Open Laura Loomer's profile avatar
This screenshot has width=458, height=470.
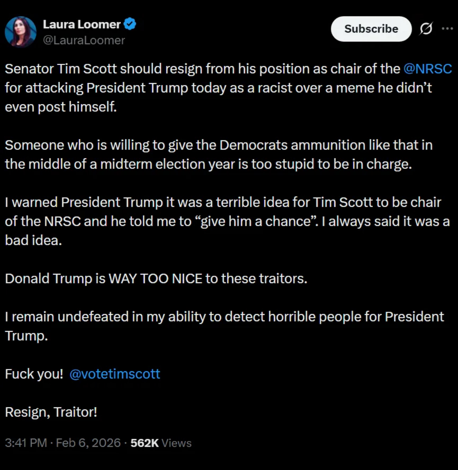click(20, 32)
